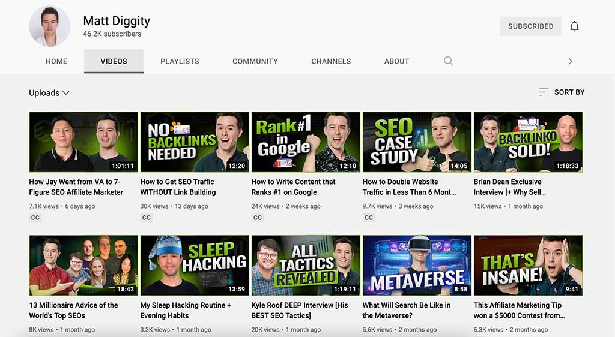Open the No Backlinks Needed thumbnail
The image size is (615, 337).
click(x=195, y=142)
